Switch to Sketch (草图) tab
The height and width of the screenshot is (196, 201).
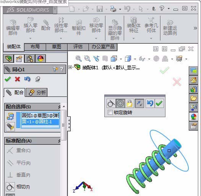[57, 47]
